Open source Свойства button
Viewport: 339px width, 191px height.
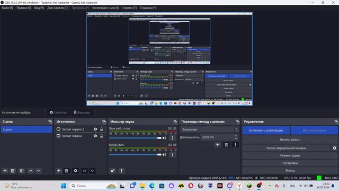click(58, 112)
